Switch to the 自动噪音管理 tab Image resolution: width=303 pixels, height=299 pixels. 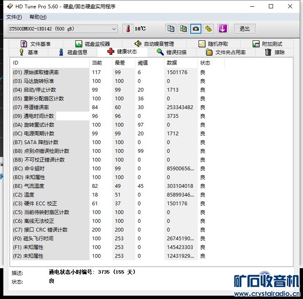pyautogui.click(x=154, y=44)
